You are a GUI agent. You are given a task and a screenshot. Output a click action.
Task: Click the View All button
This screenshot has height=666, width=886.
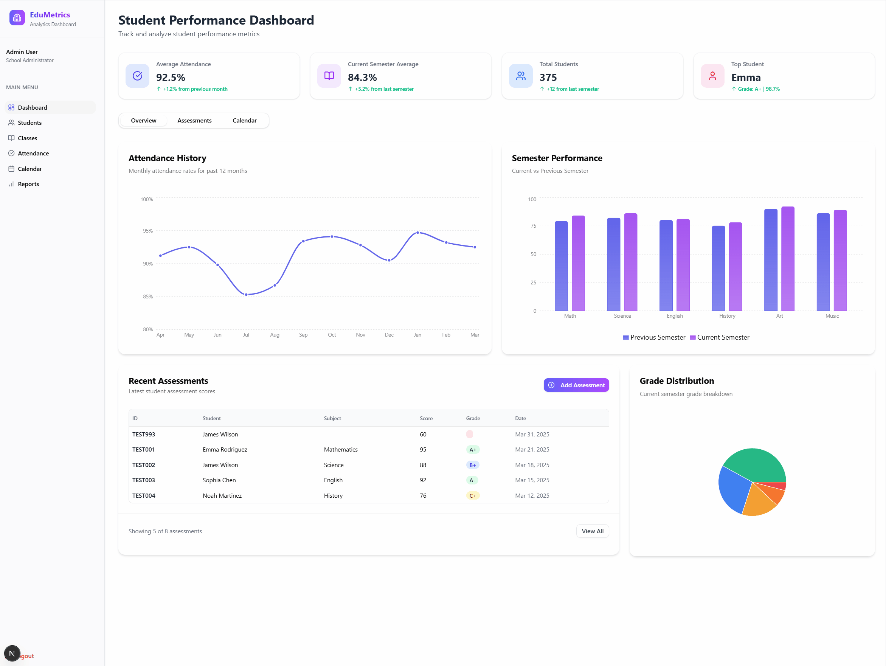(592, 531)
